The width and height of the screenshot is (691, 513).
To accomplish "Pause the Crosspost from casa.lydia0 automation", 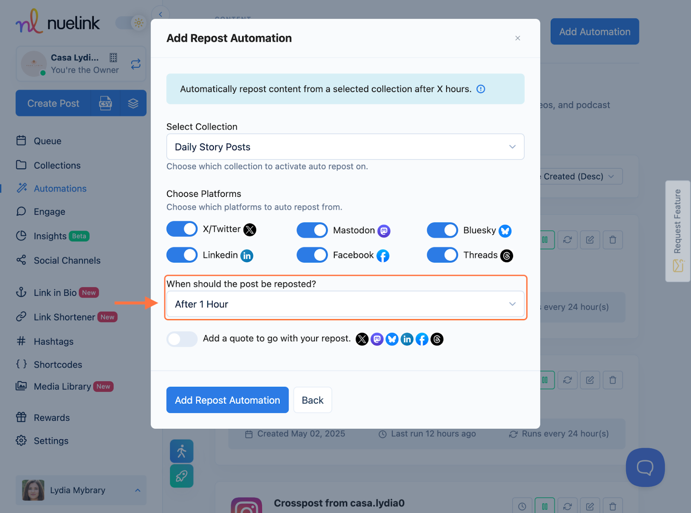I will point(545,506).
